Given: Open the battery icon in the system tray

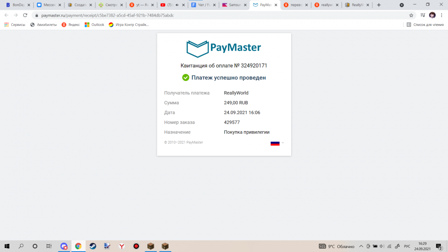Looking at the screenshot, I should tap(375, 246).
